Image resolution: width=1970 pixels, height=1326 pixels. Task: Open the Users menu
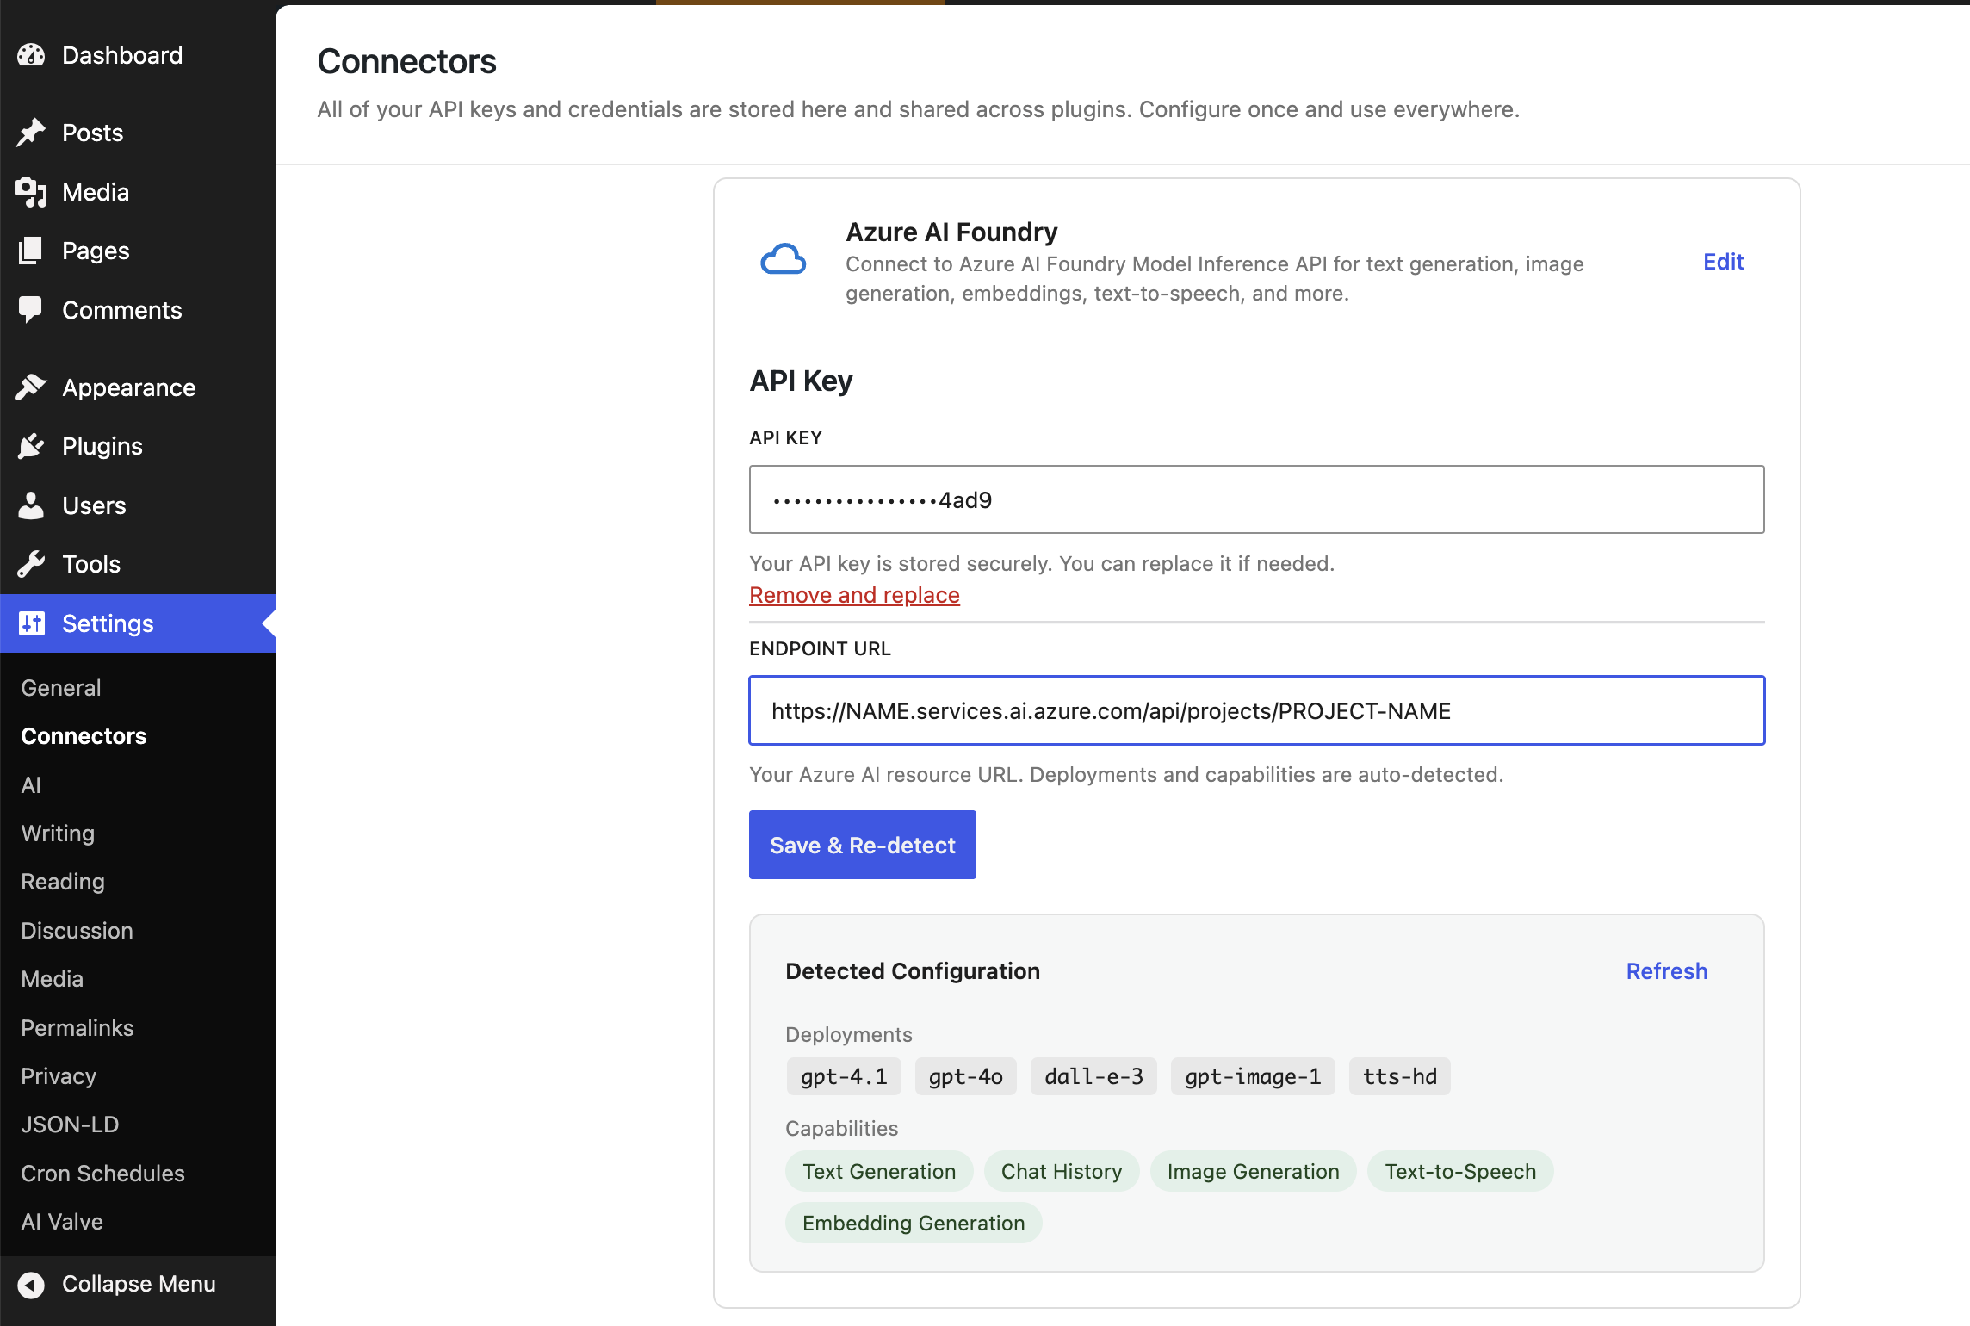(138, 505)
